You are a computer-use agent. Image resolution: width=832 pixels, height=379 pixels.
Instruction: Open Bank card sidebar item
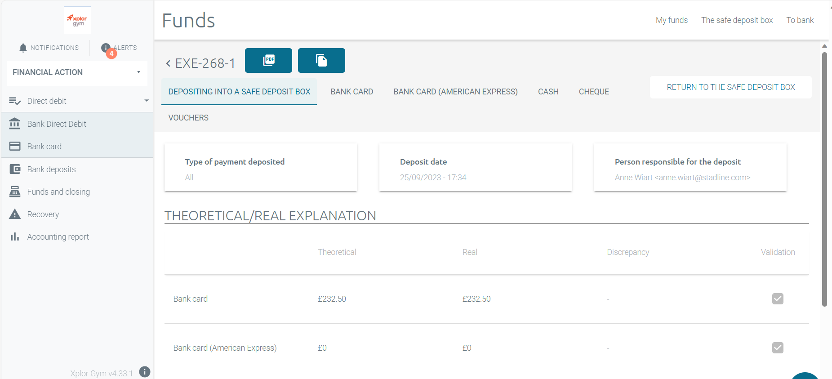click(x=77, y=146)
